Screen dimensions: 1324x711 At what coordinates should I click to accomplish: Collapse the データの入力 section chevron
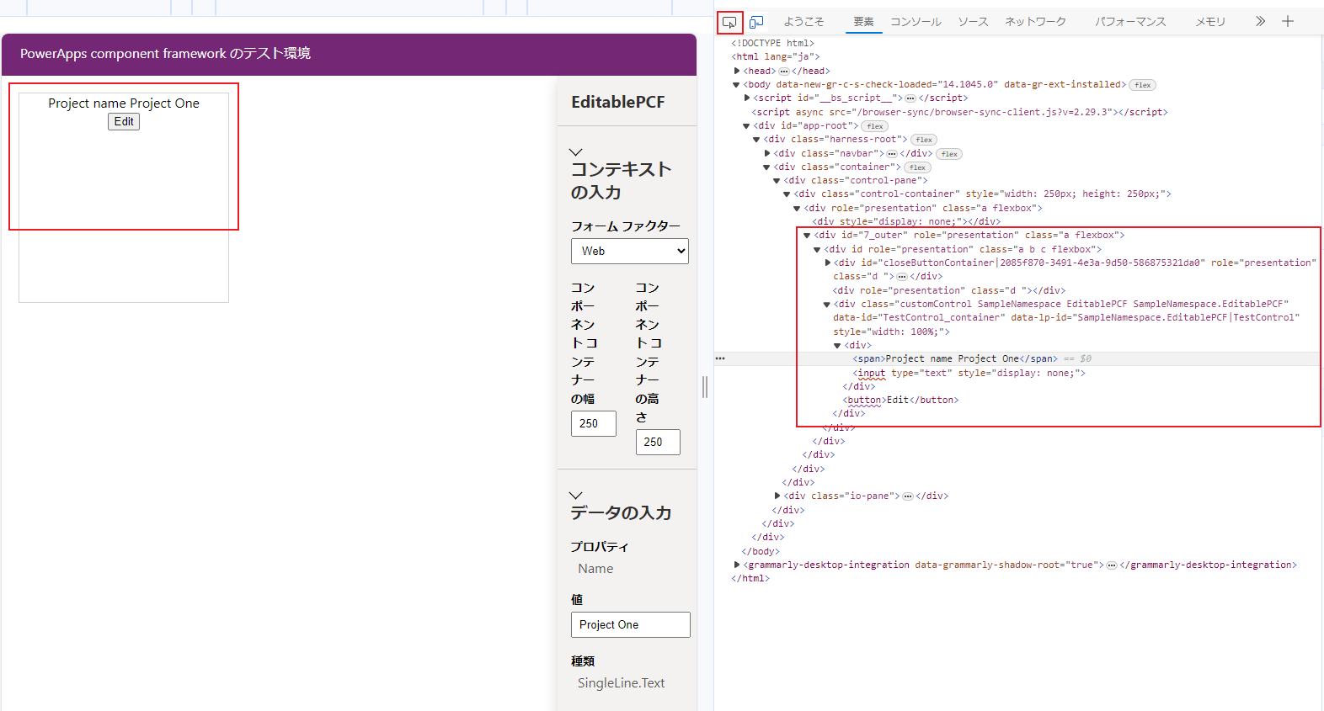pos(576,496)
